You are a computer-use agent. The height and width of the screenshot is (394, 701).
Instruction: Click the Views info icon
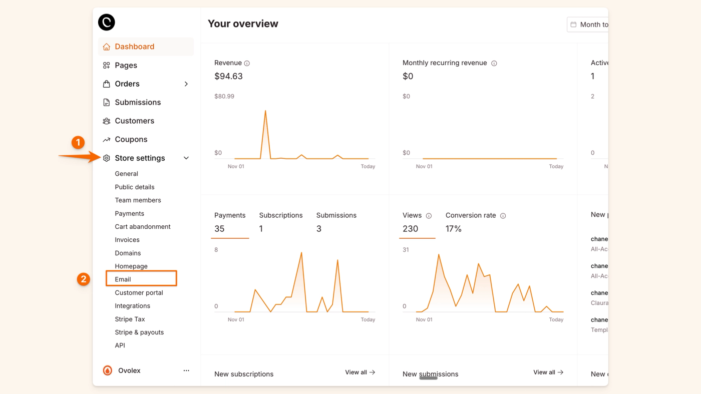(x=429, y=216)
